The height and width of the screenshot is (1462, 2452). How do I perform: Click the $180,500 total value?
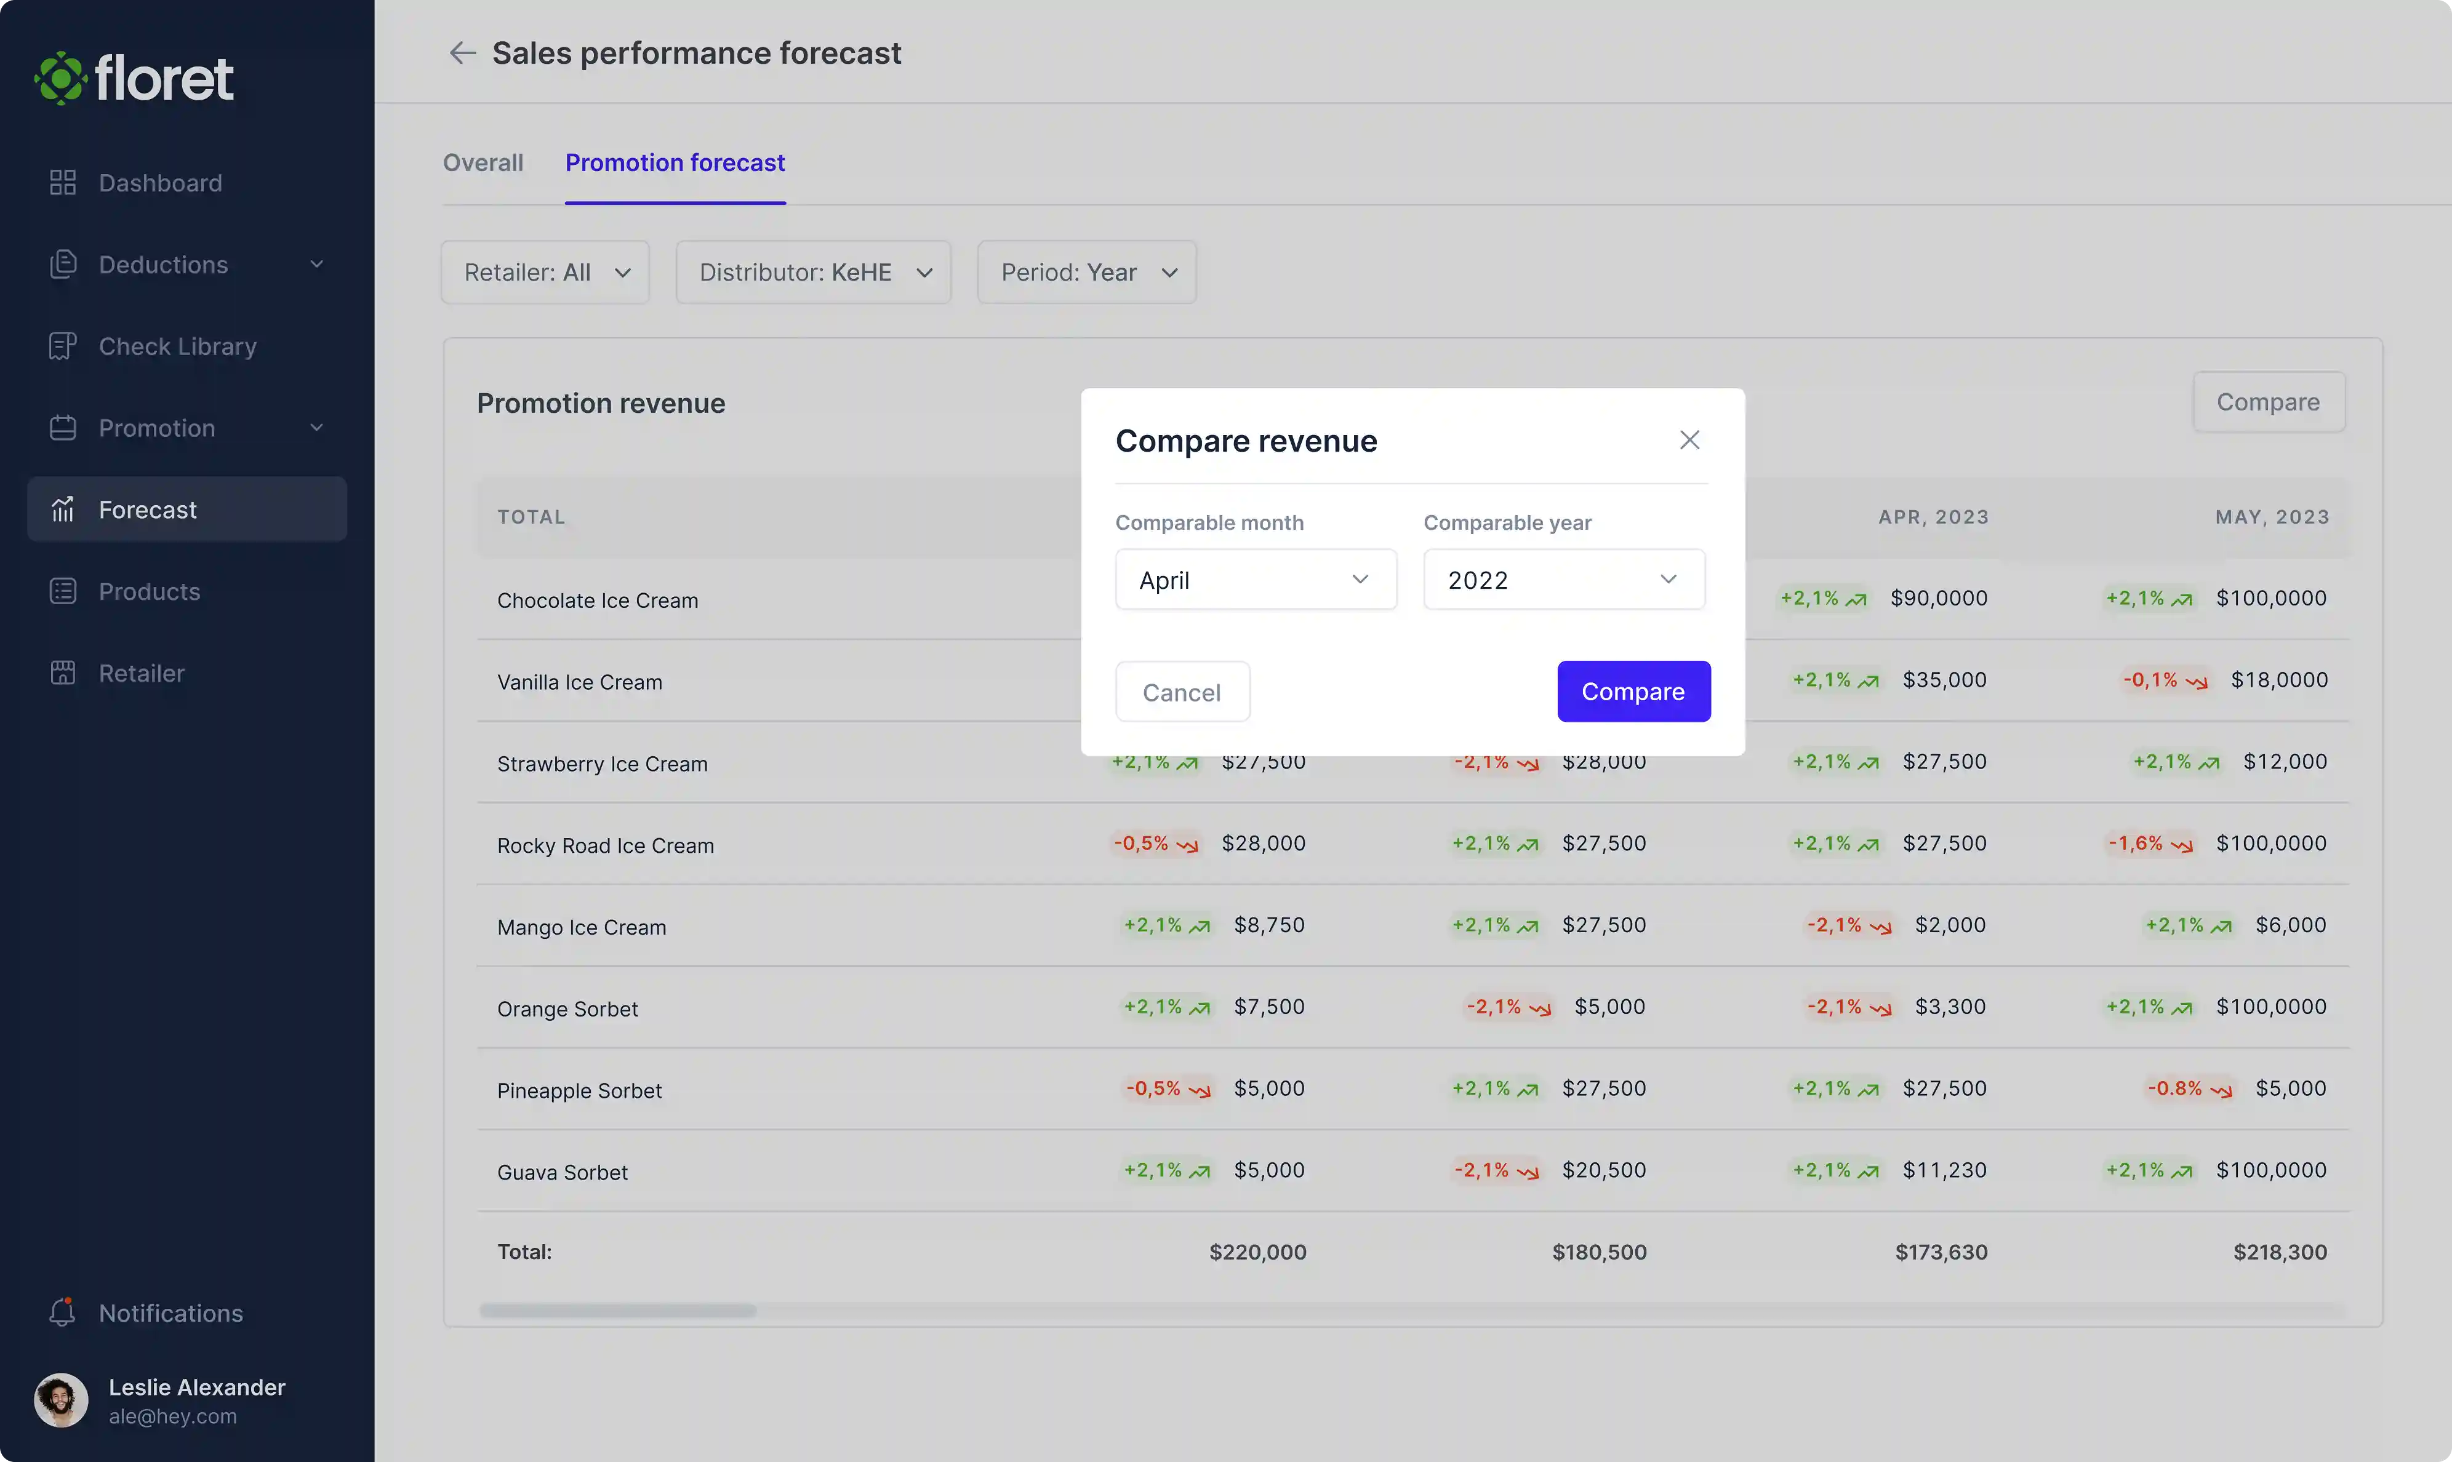1599,1251
